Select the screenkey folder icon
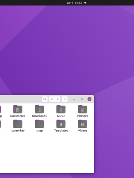The height and width of the screenshot is (178, 134). click(x=18, y=124)
